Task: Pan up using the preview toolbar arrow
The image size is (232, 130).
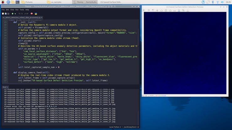Action: tap(153, 10)
